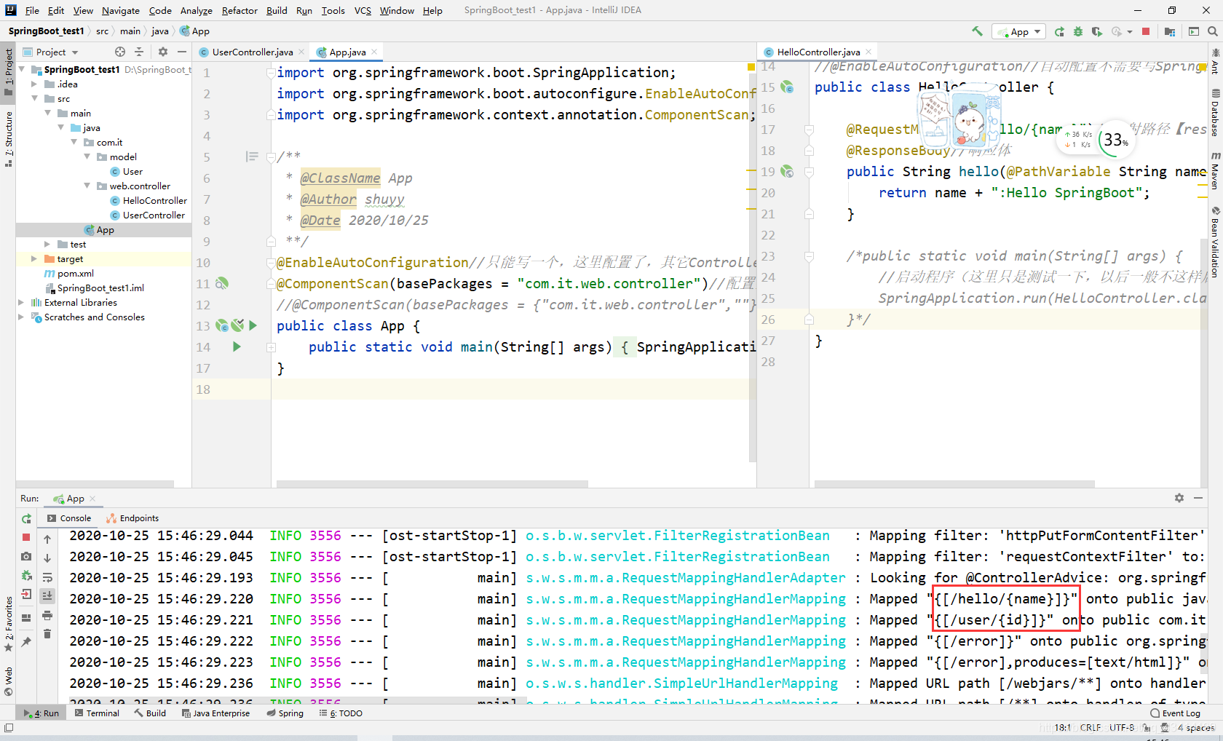Open the Terminal tool window

tap(97, 713)
